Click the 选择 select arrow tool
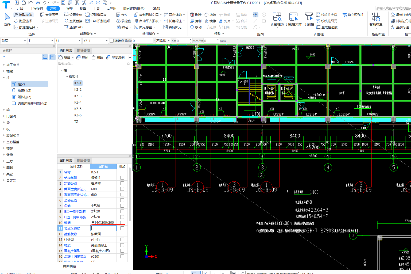This screenshot has width=411, height=274. pos(7,20)
